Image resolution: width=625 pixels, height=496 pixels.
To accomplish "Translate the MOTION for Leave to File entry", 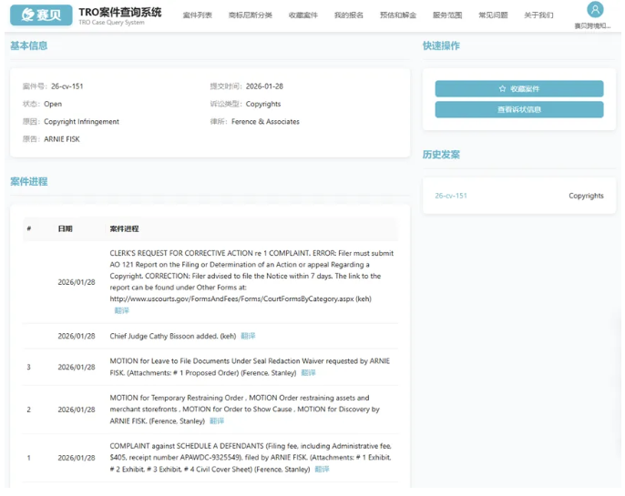I will (x=308, y=372).
